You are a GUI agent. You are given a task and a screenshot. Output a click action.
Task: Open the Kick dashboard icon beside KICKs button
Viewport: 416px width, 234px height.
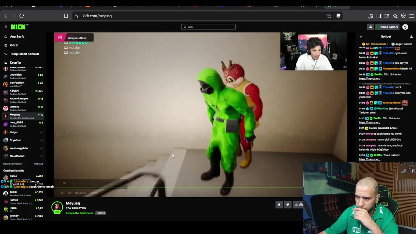pos(370,27)
